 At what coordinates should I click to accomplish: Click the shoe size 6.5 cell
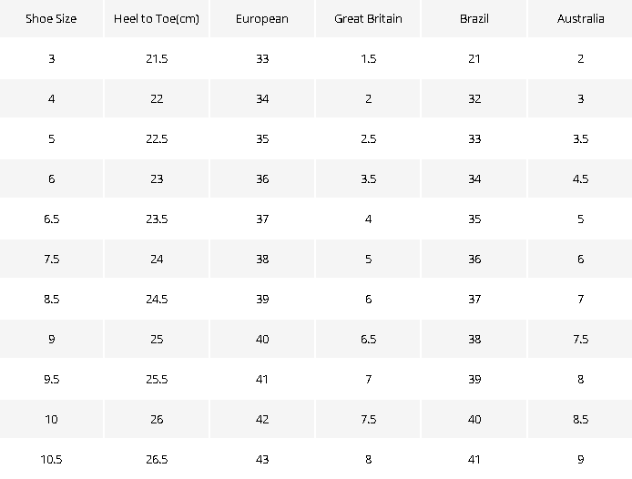[51, 219]
